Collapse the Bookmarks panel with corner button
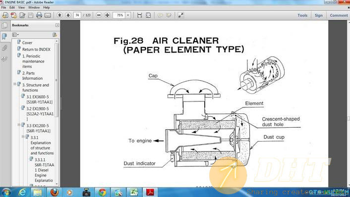The width and height of the screenshot is (350, 197). (x=58, y=25)
